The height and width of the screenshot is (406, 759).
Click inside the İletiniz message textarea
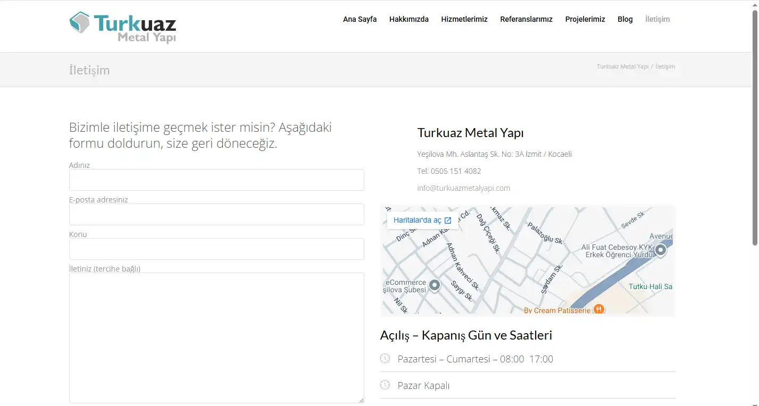click(x=216, y=338)
